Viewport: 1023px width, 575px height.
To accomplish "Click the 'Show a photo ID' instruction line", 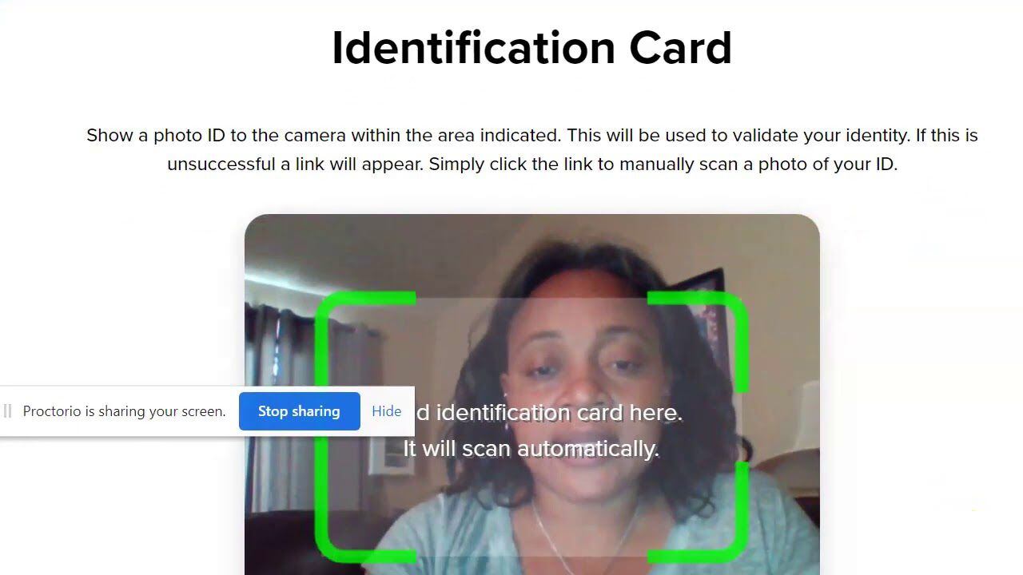I will click(532, 135).
